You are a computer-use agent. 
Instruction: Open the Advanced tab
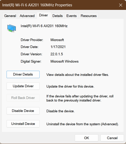(x=27, y=16)
